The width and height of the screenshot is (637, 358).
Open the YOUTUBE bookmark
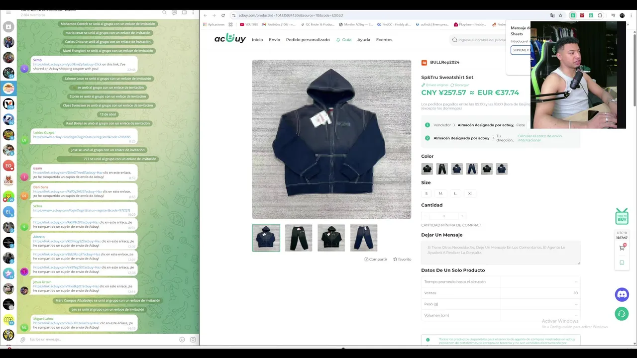[x=249, y=24]
